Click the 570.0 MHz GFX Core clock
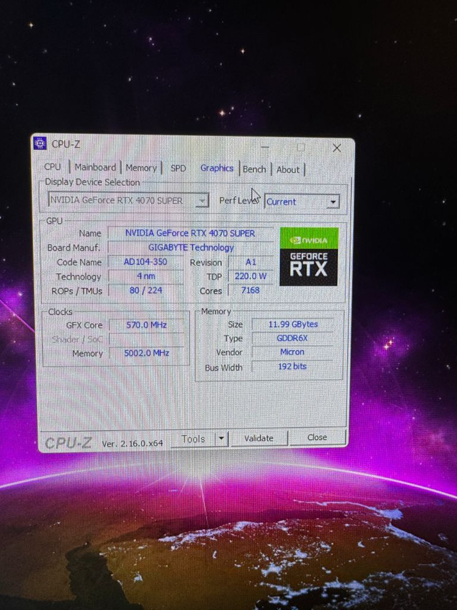The height and width of the screenshot is (610, 457). coord(146,325)
